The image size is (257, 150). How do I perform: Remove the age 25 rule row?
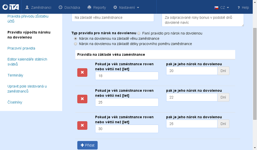click(x=82, y=99)
